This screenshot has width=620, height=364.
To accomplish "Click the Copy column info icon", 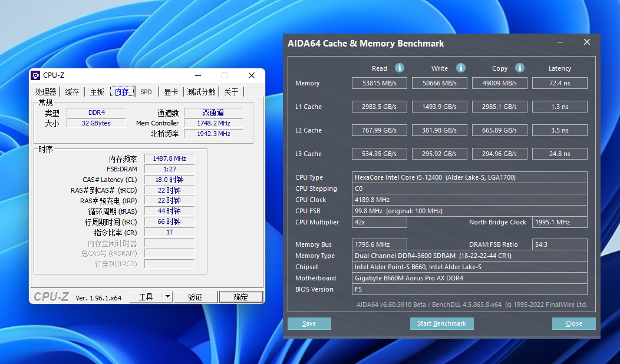I will [x=519, y=68].
